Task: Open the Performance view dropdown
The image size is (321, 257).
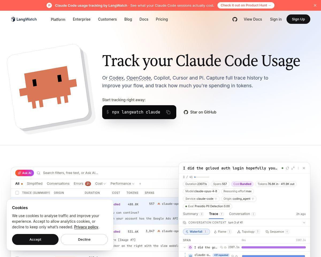Action: (122, 184)
